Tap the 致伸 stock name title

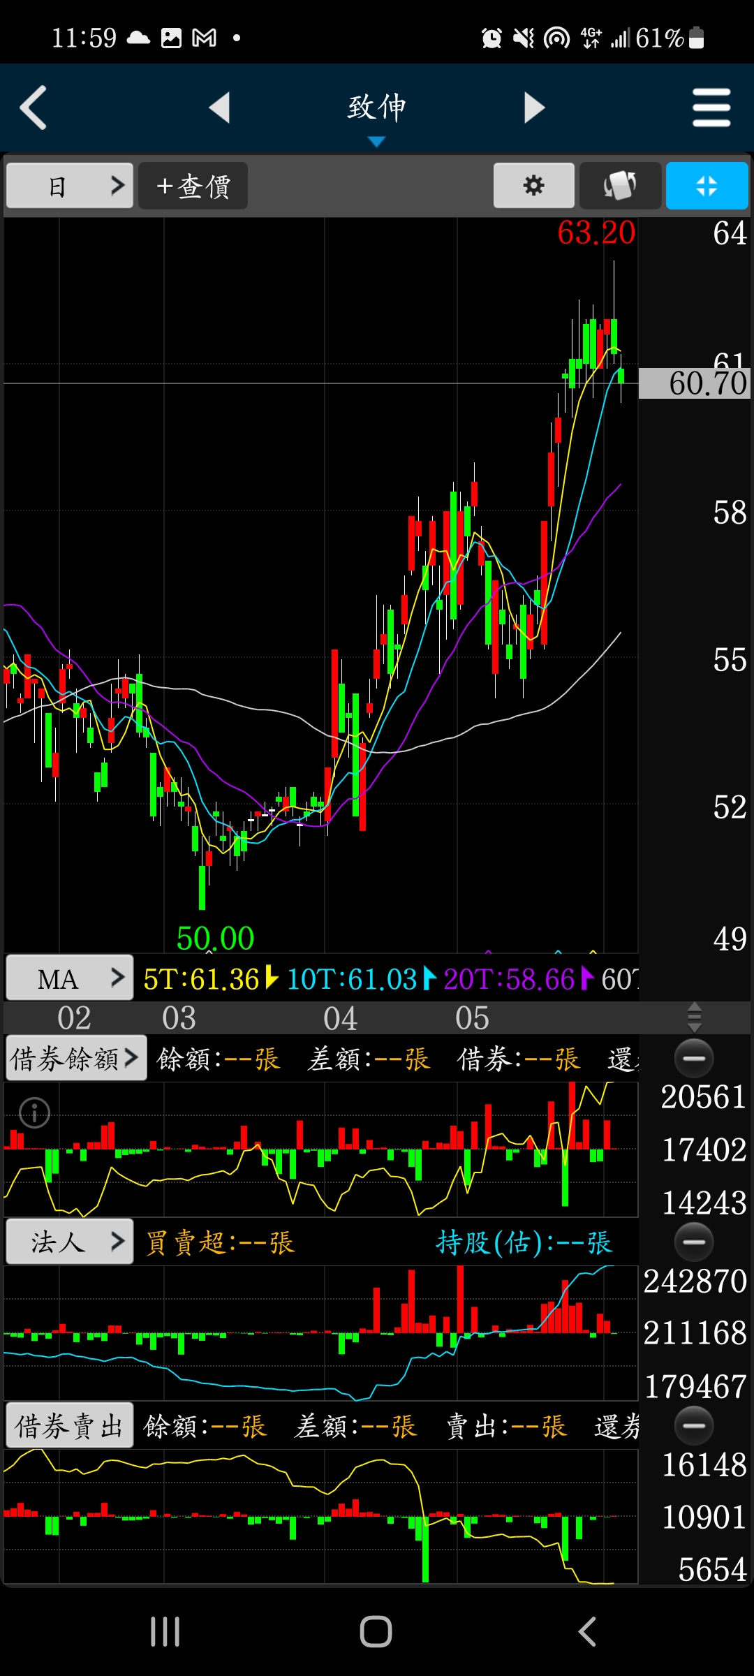click(x=376, y=108)
